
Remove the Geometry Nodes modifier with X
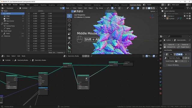[x=186, y=54]
